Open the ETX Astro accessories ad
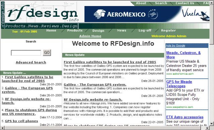The width and height of the screenshot is (214, 130). click(x=185, y=117)
